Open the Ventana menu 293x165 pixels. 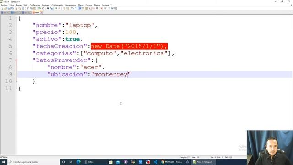105,5
